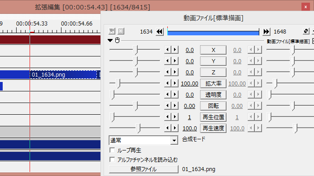Click the right-side 回転 slider handle
This screenshot has height=176, width=314.
click(x=293, y=106)
